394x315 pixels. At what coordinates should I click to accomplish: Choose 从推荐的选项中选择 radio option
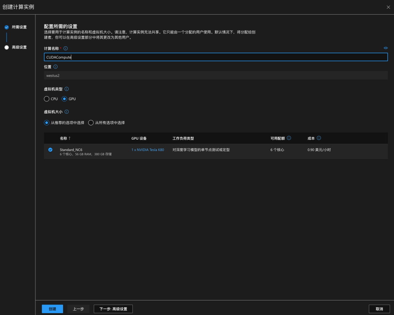(x=46, y=122)
